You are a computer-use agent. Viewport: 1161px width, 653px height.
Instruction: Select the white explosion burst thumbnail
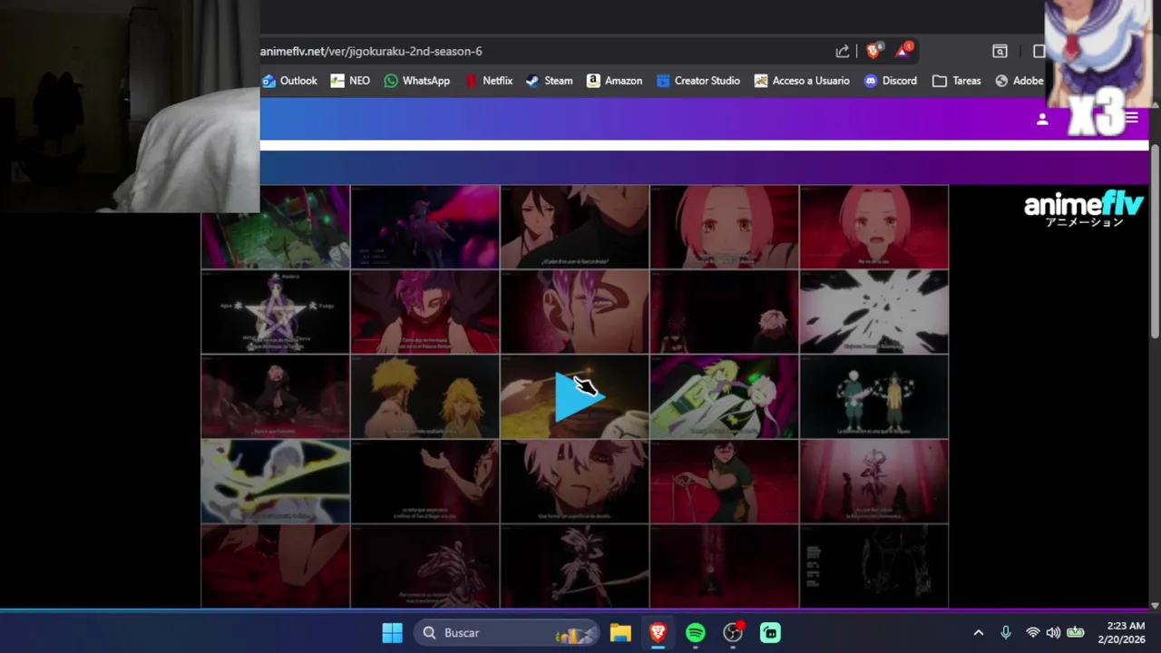coord(874,312)
